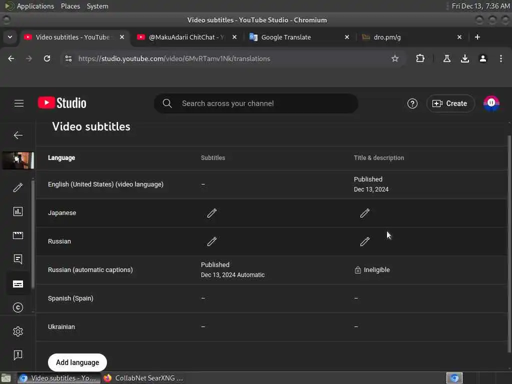The height and width of the screenshot is (384, 512).
Task: Open the Analytics sidebar icon
Action: [x=18, y=211]
